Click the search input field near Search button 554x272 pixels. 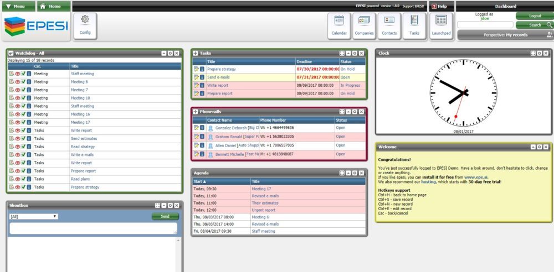[x=485, y=25]
